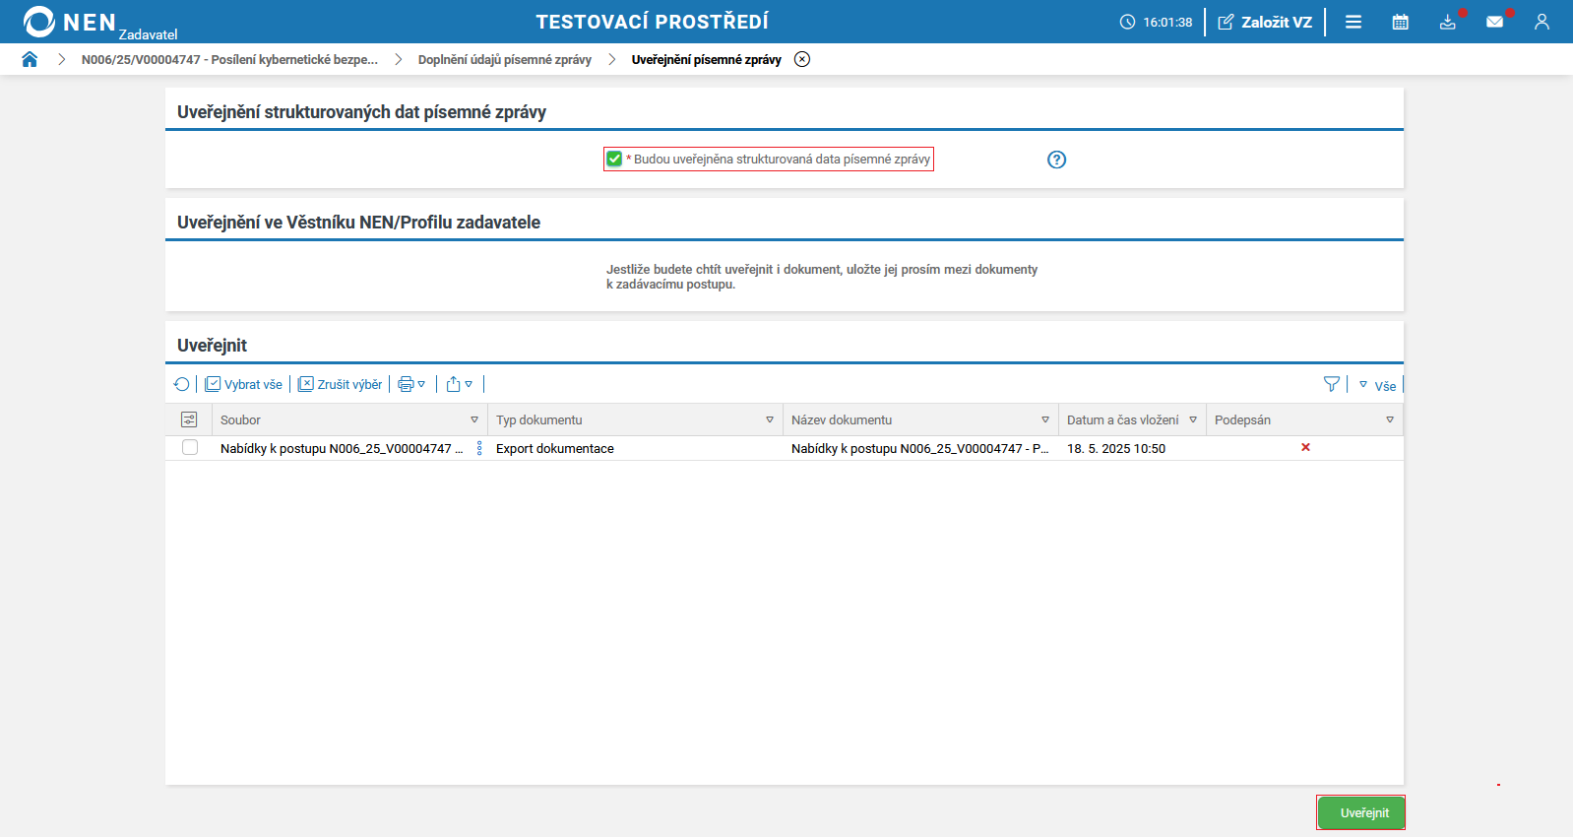
Task: Open the Soubor column filter dropdown
Action: [474, 420]
